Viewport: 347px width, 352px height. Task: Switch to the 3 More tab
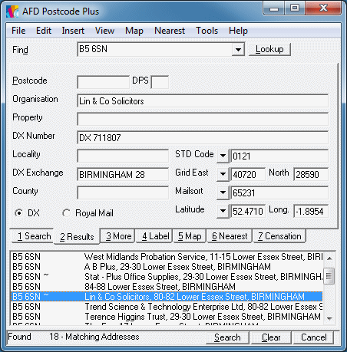[x=118, y=236]
